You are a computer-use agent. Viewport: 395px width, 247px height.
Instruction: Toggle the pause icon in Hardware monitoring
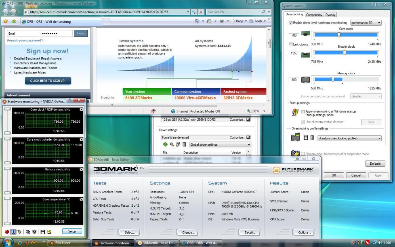(13, 232)
